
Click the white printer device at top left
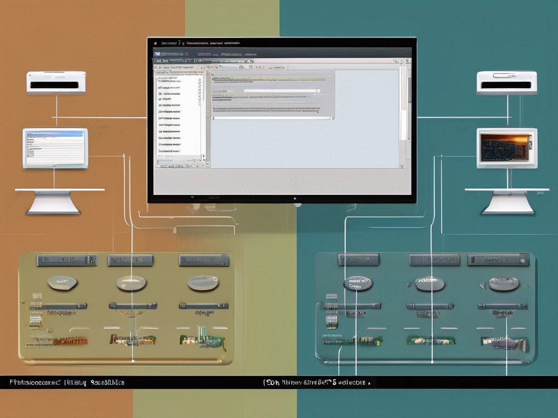[x=56, y=83]
